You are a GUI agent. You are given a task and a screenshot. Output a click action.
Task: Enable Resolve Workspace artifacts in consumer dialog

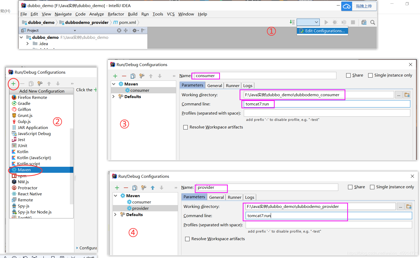point(186,127)
